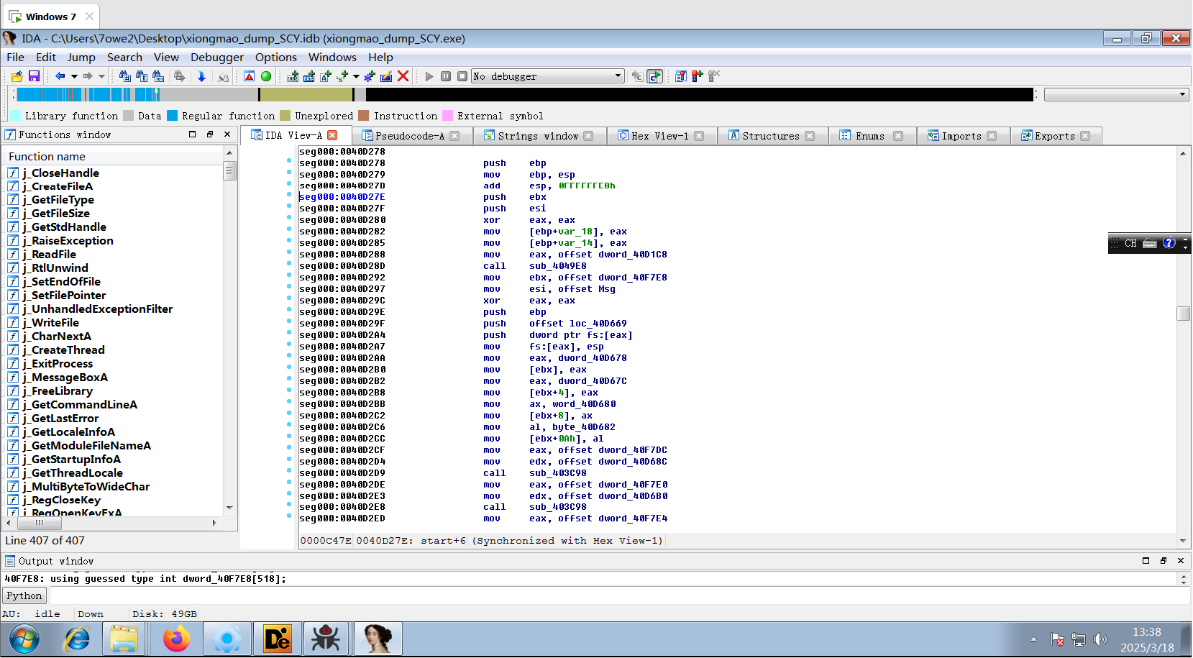This screenshot has width=1193, height=658.
Task: Click the Unexplored olive region in navigation band
Action: 306,94
